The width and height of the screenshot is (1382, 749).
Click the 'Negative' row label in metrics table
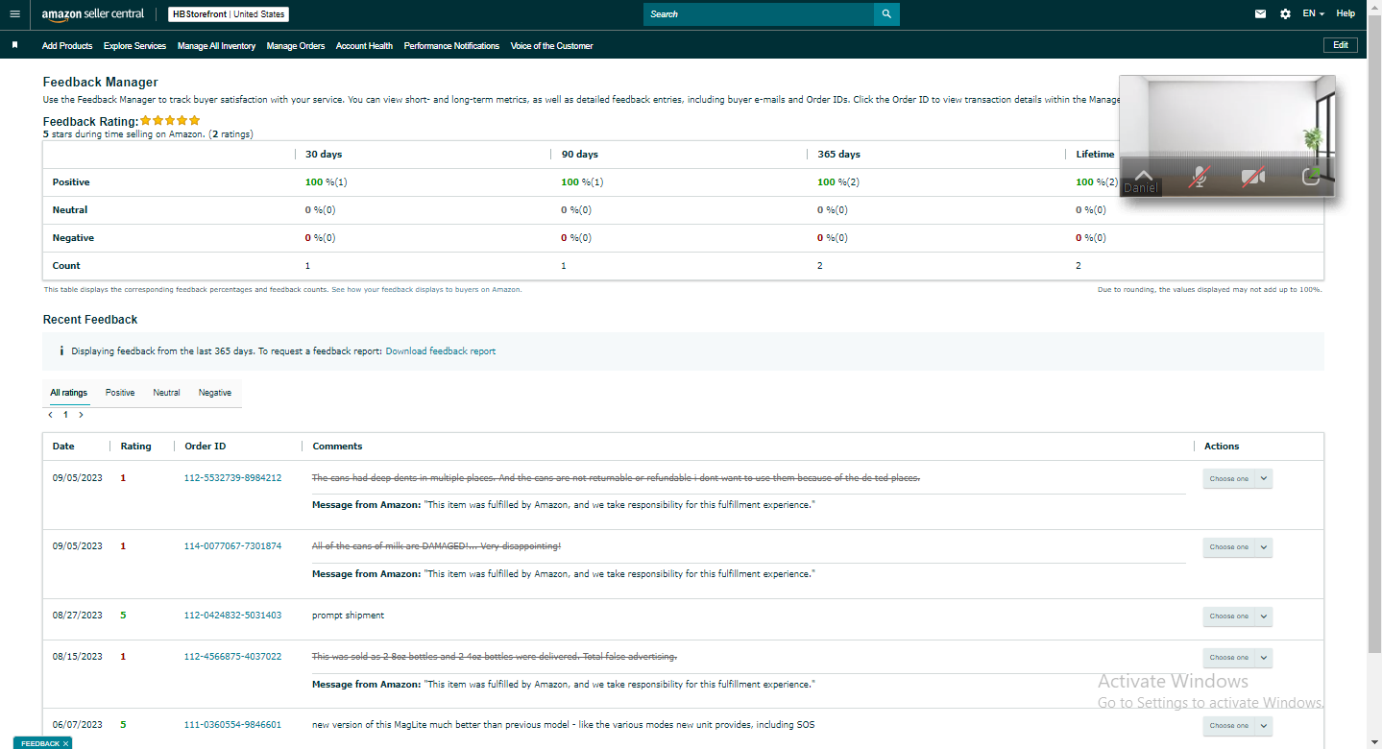click(x=73, y=238)
